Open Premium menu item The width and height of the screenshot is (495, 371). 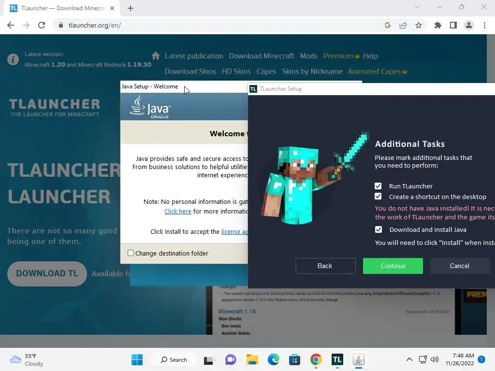point(341,56)
